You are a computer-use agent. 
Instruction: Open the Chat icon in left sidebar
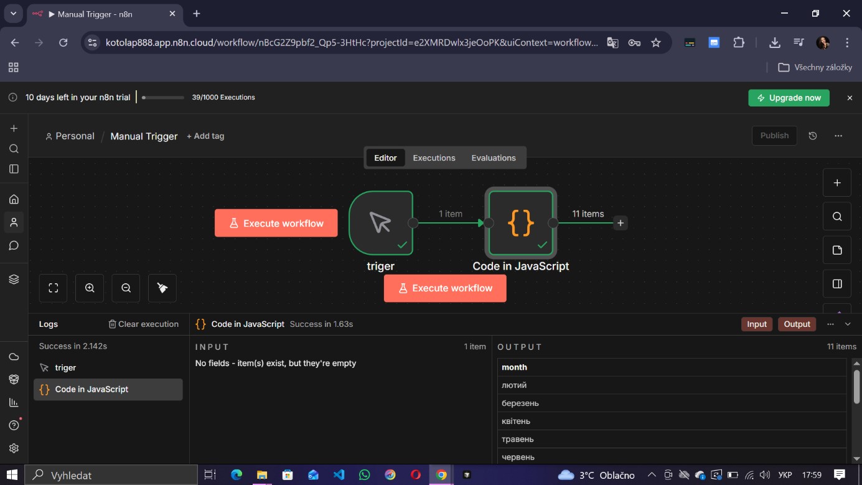click(14, 245)
